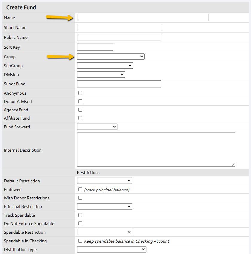Enable keeping spendable balance in Checking Account
251x254 pixels.
[x=80, y=241]
